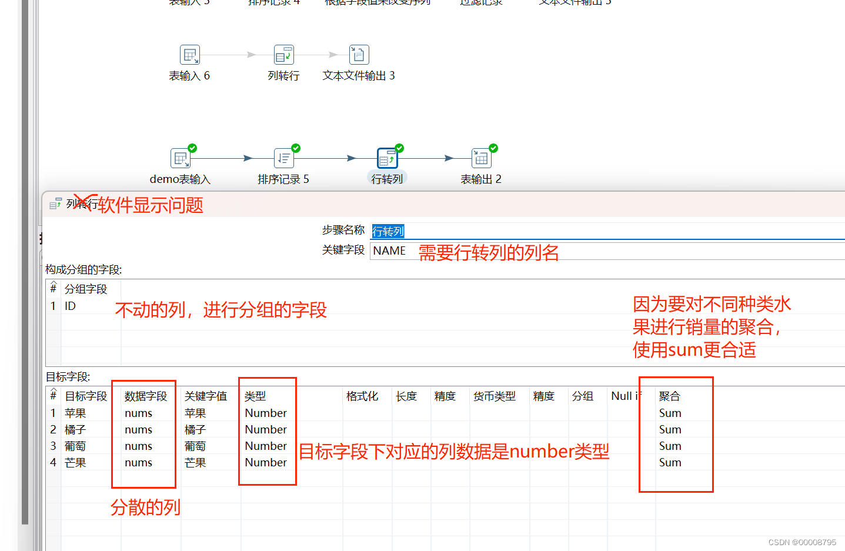Select the 排序记录 5 step icon
845x551 pixels.
click(x=284, y=158)
